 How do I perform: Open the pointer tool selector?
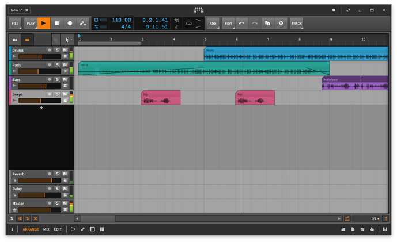pos(67,40)
